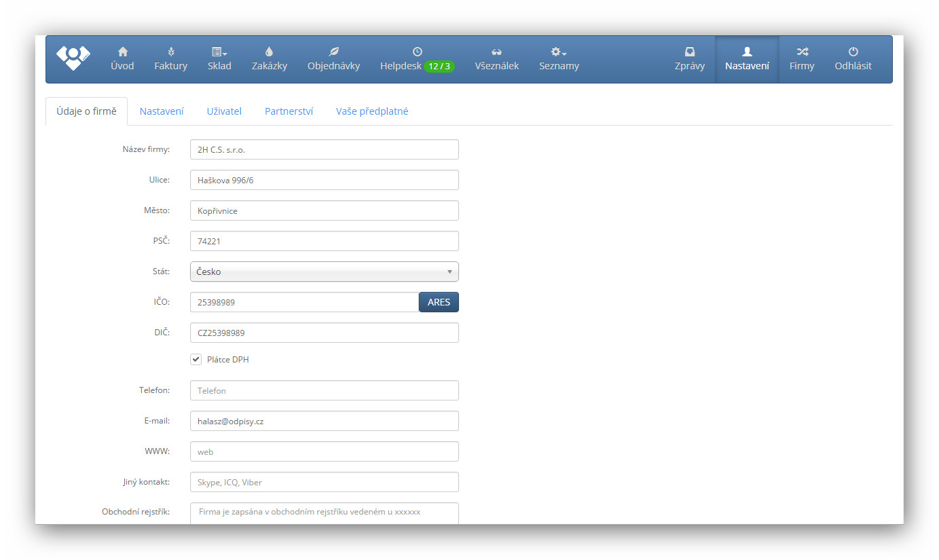The image size is (939, 560).
Task: Click into the Telefon input field
Action: [x=324, y=390]
